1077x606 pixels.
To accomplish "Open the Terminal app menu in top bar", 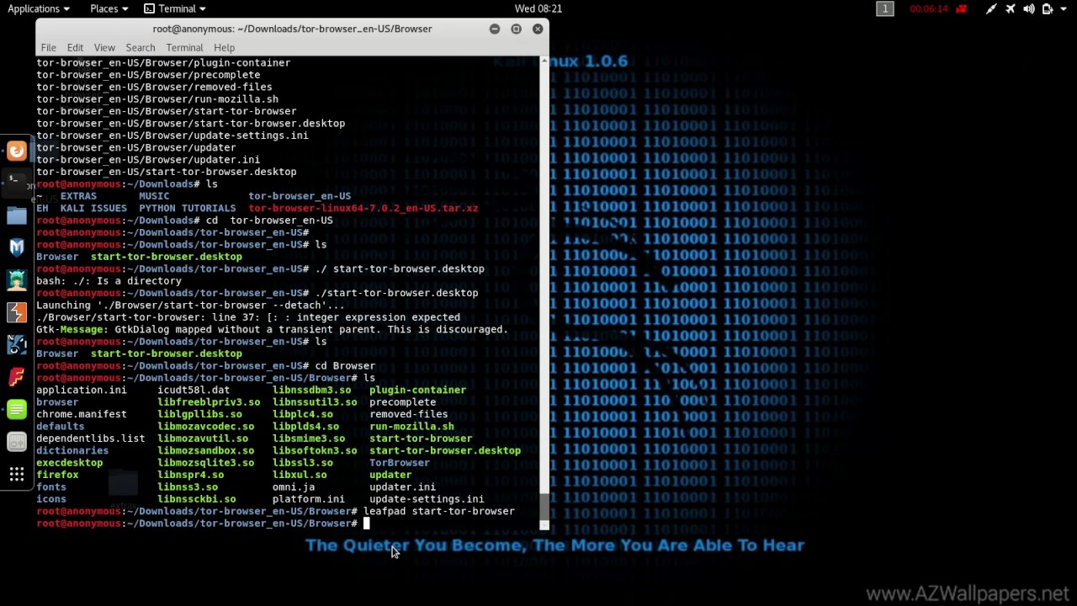I will (x=175, y=8).
